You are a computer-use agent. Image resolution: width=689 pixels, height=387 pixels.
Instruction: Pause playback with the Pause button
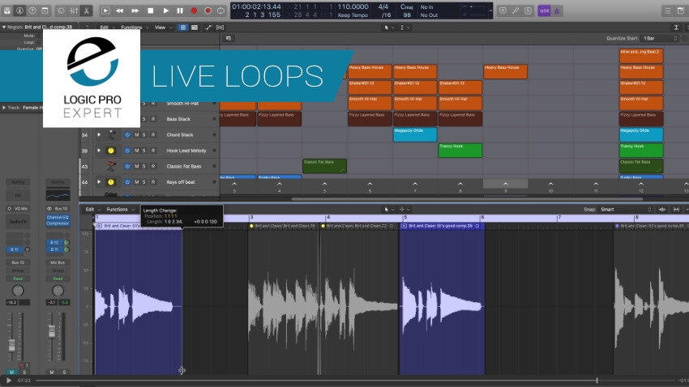(180, 11)
